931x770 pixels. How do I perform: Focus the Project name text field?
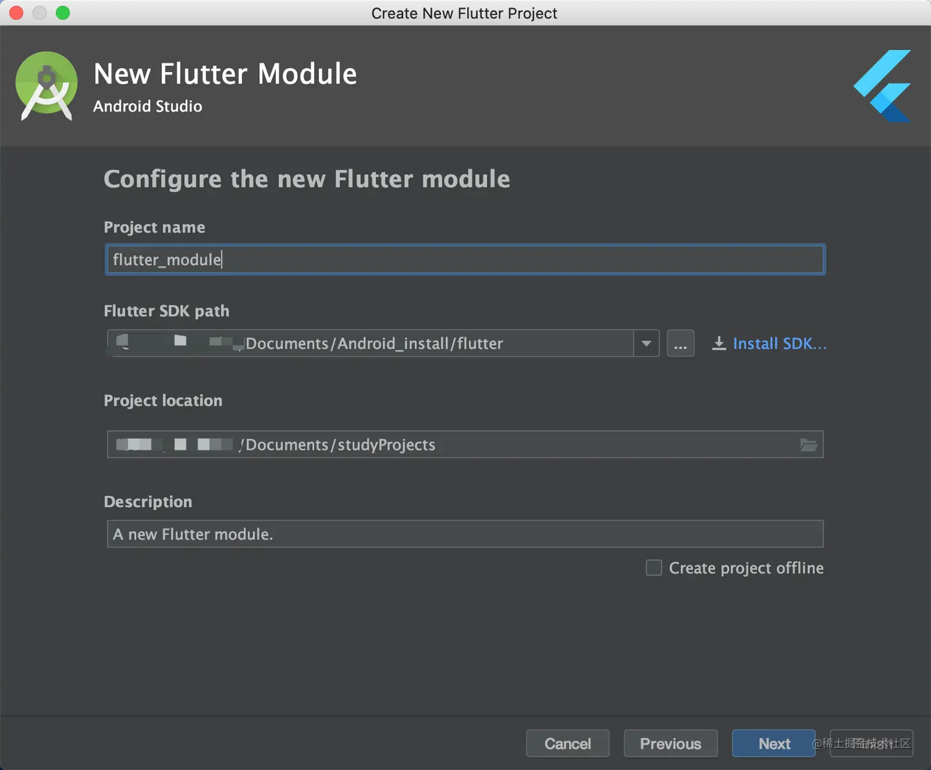pyautogui.click(x=465, y=260)
